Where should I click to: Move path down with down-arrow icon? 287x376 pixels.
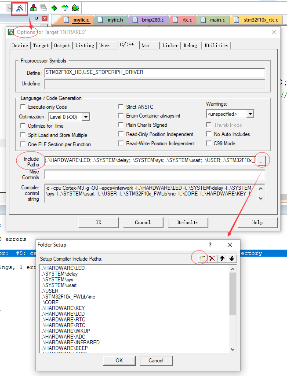(232, 258)
